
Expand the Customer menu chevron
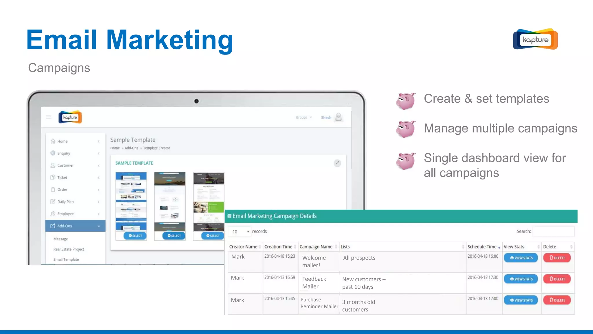coord(99,166)
